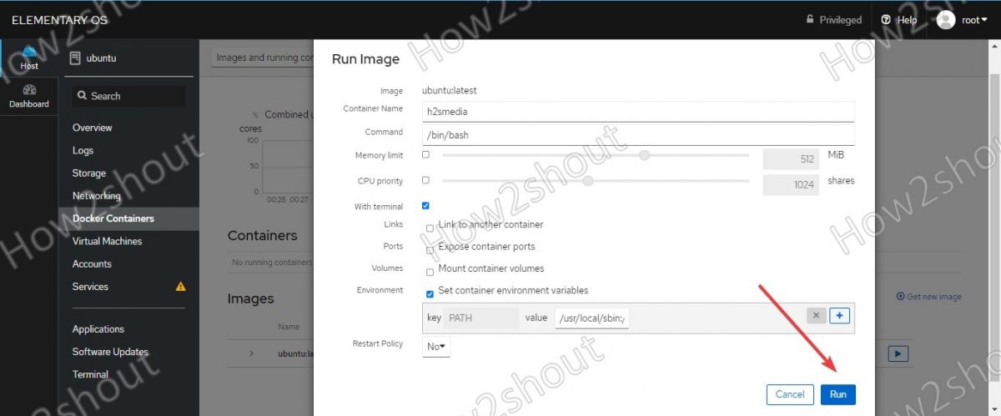Click Get new image link

[933, 297]
